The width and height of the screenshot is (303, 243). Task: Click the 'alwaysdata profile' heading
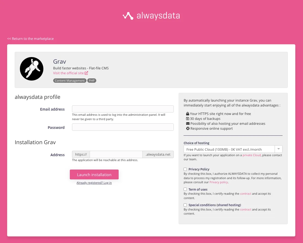37,97
